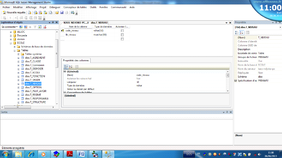Expand Schémas de base de données node
The width and height of the screenshot is (282, 158).
(x=14, y=47)
